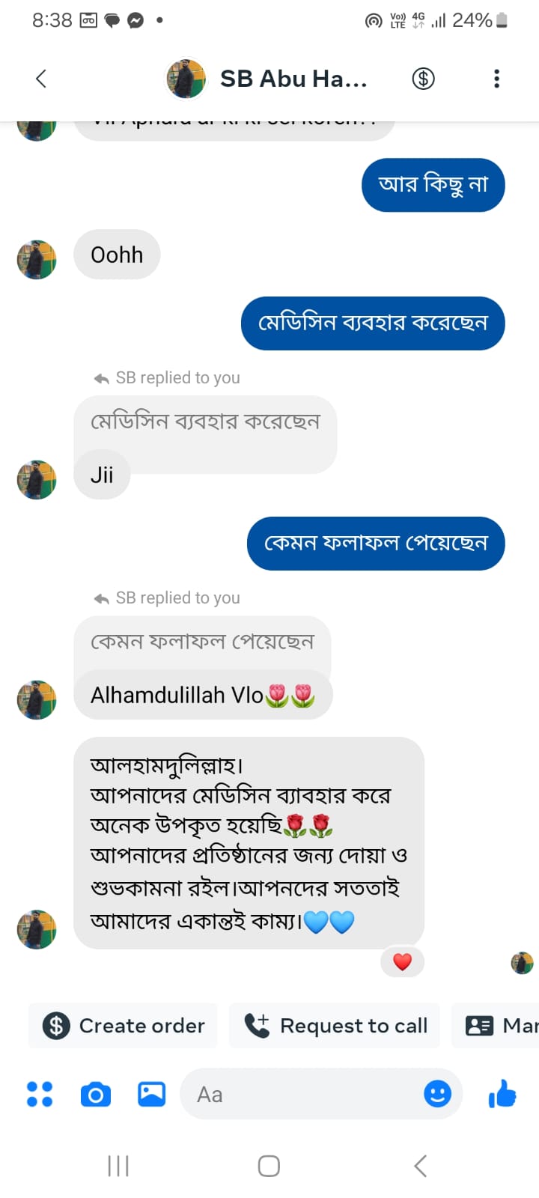Tap the Android home button
The width and height of the screenshot is (539, 1198).
[x=269, y=1166]
